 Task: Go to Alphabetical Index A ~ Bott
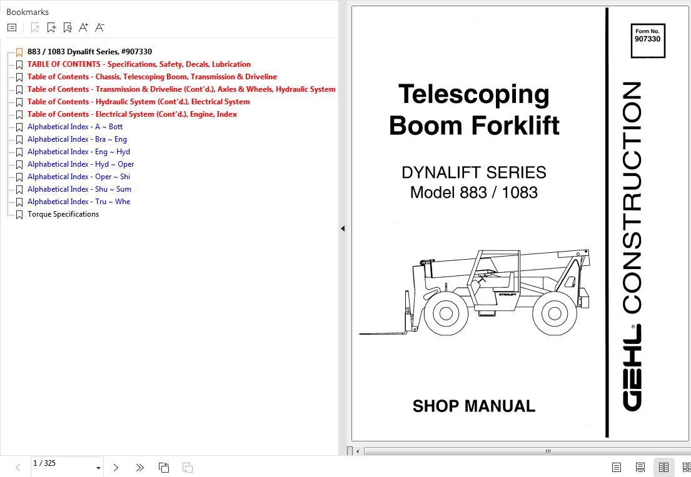[75, 127]
